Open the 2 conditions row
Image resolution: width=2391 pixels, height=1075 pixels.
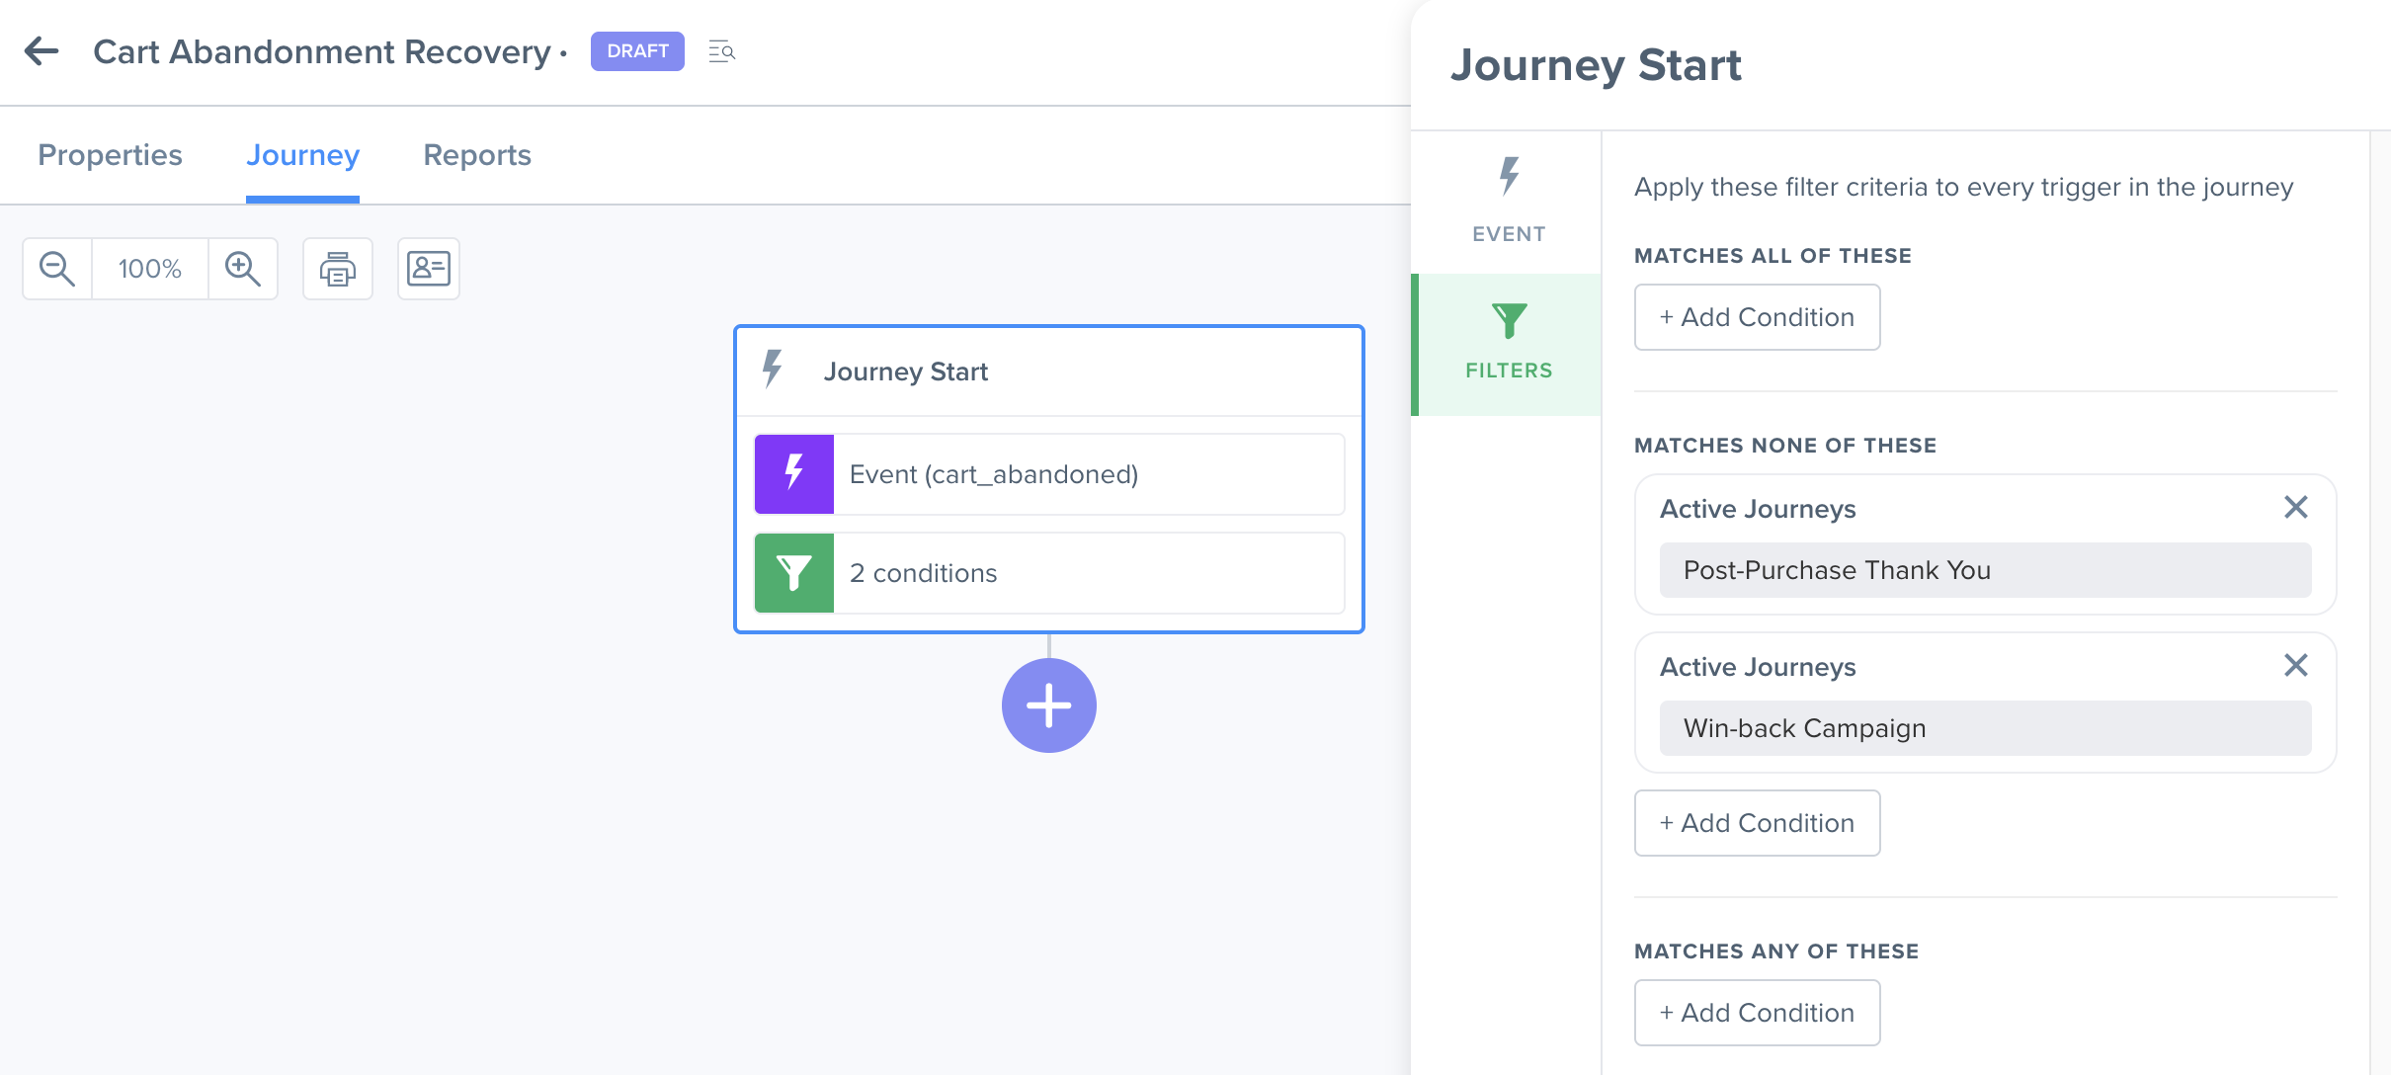pos(1049,573)
